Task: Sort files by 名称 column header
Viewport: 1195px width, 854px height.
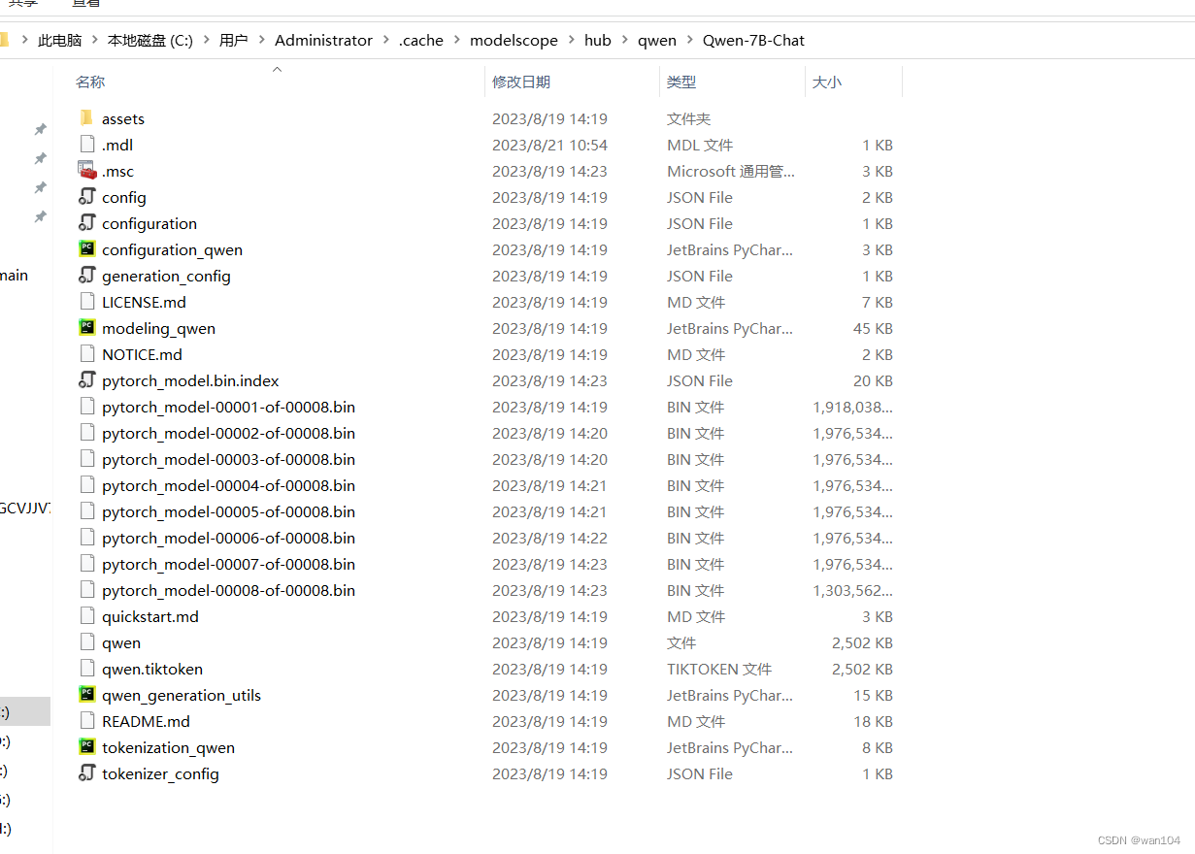Action: (90, 82)
